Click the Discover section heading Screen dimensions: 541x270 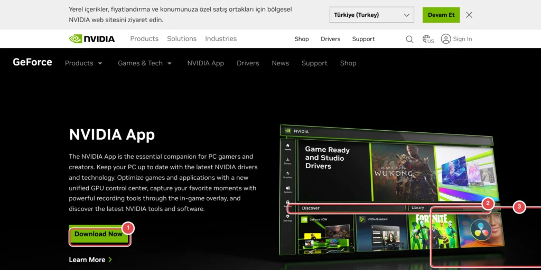click(311, 208)
